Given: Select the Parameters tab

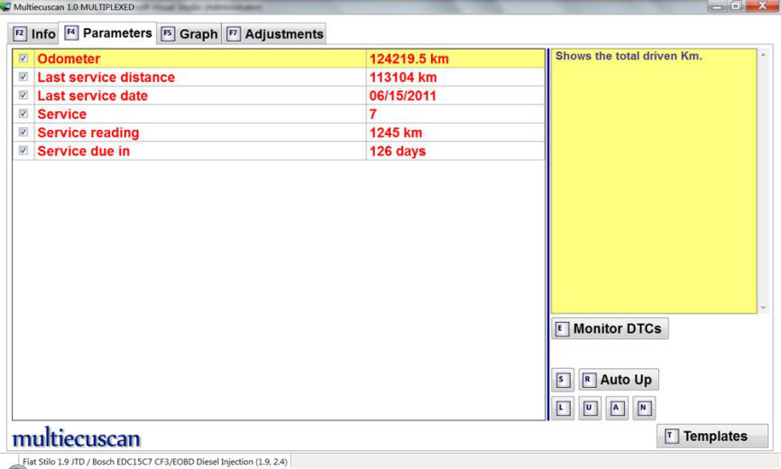Looking at the screenshot, I should 108,33.
